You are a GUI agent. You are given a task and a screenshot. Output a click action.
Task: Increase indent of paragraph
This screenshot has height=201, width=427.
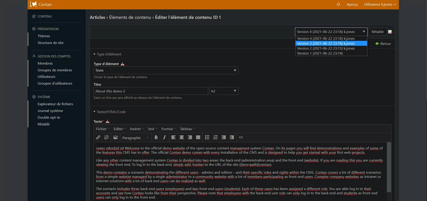tap(232, 137)
